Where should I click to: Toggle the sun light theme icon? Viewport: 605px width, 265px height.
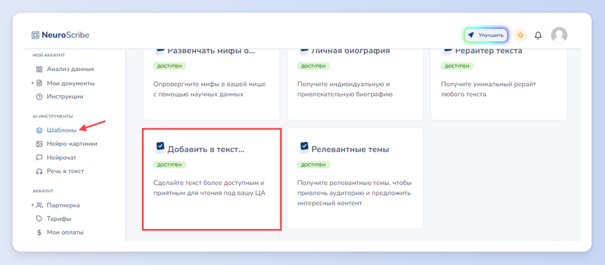coord(520,35)
